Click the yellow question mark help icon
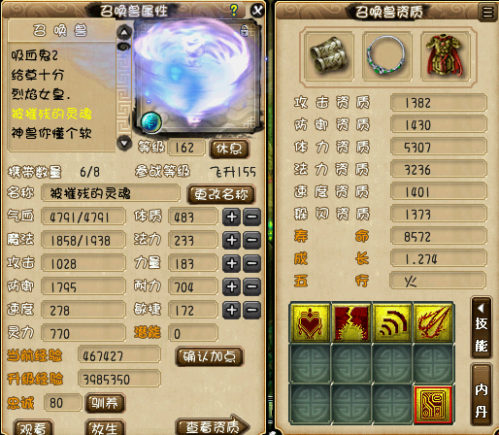This screenshot has height=435, width=499. point(234,11)
